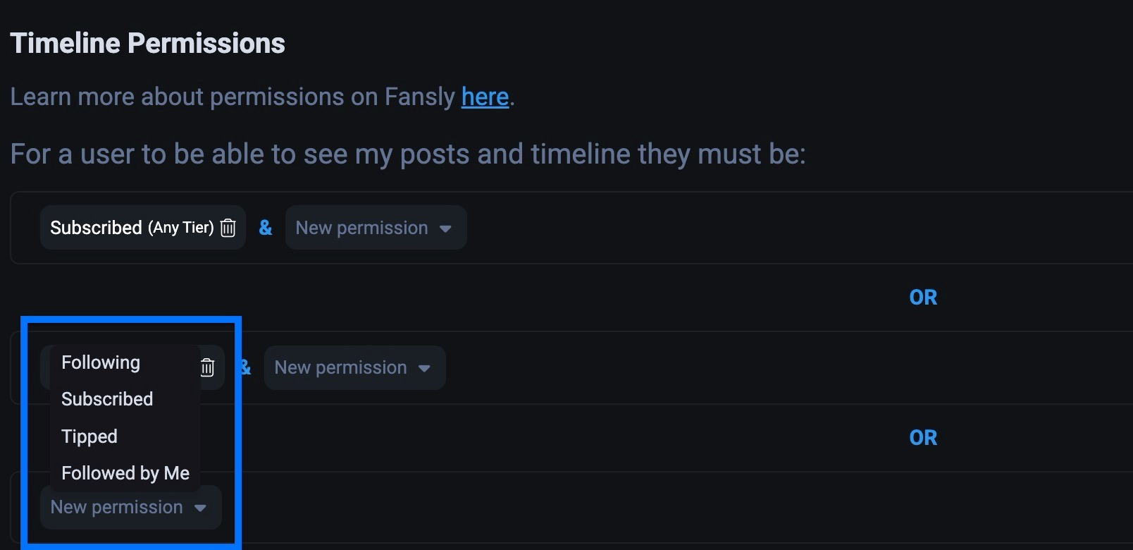Open the highlighted New permission dropdown
The width and height of the screenshot is (1133, 550).
coord(130,507)
